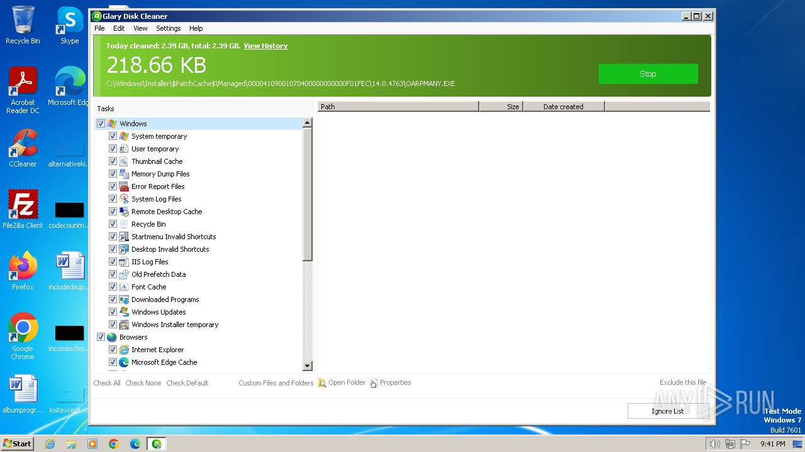Sort results by Path column header
This screenshot has height=452, width=805.
tap(398, 107)
